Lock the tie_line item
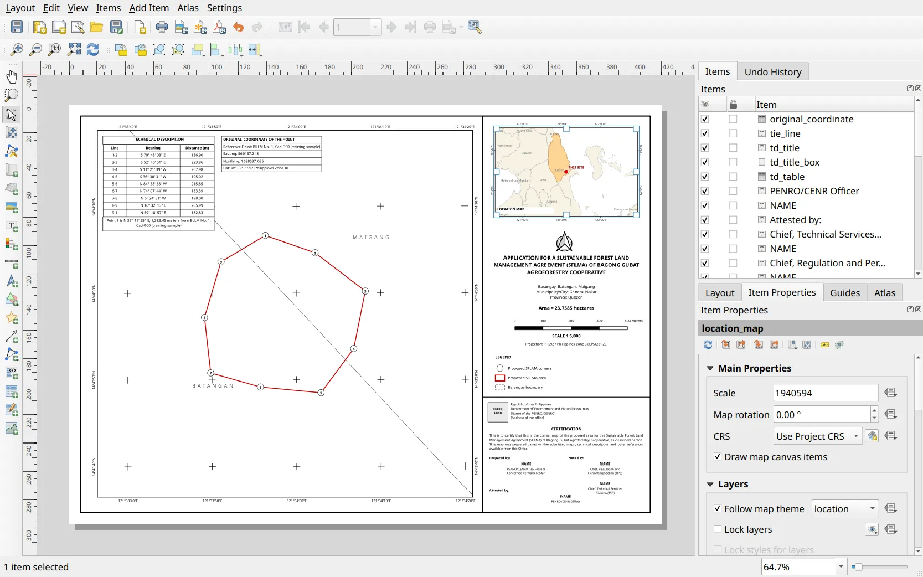This screenshot has height=577, width=923. (733, 133)
